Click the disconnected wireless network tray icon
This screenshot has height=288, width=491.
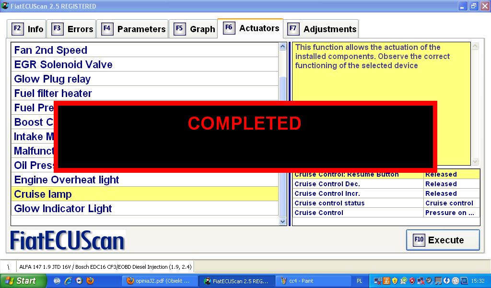[x=378, y=281]
